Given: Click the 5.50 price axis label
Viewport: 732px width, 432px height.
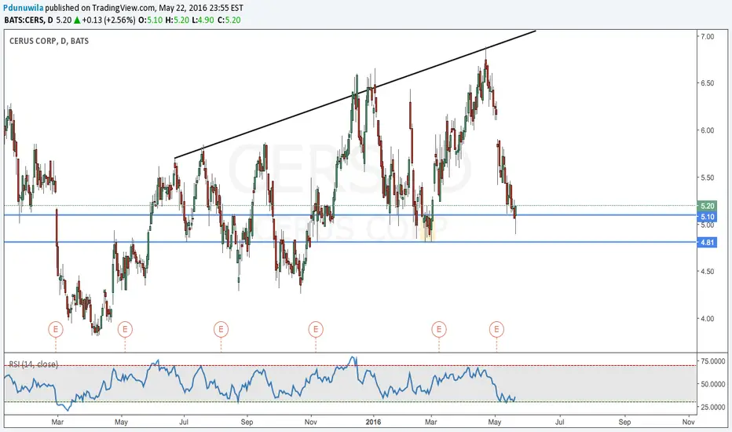Looking at the screenshot, I should click(x=707, y=178).
